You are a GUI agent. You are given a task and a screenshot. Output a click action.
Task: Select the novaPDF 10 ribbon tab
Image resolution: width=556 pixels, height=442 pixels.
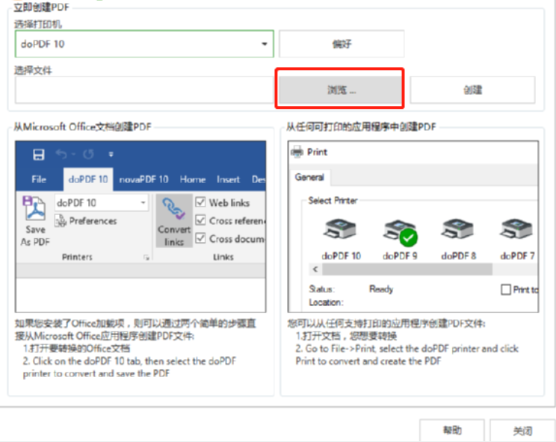pyautogui.click(x=143, y=179)
